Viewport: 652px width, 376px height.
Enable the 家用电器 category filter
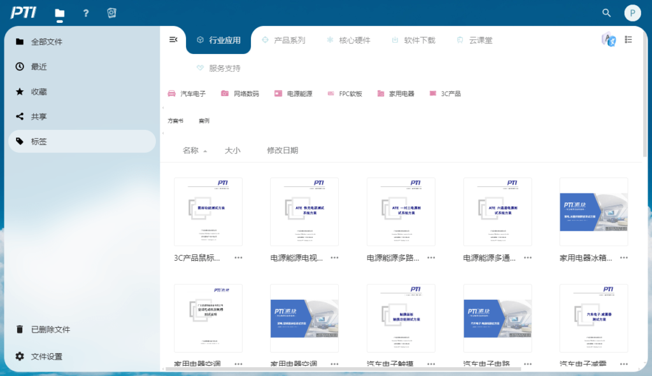tap(380, 92)
